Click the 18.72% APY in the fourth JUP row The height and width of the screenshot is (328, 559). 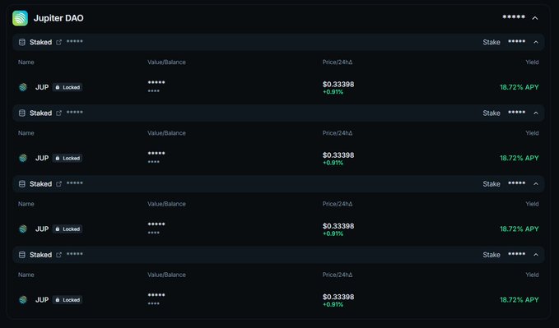click(x=519, y=300)
